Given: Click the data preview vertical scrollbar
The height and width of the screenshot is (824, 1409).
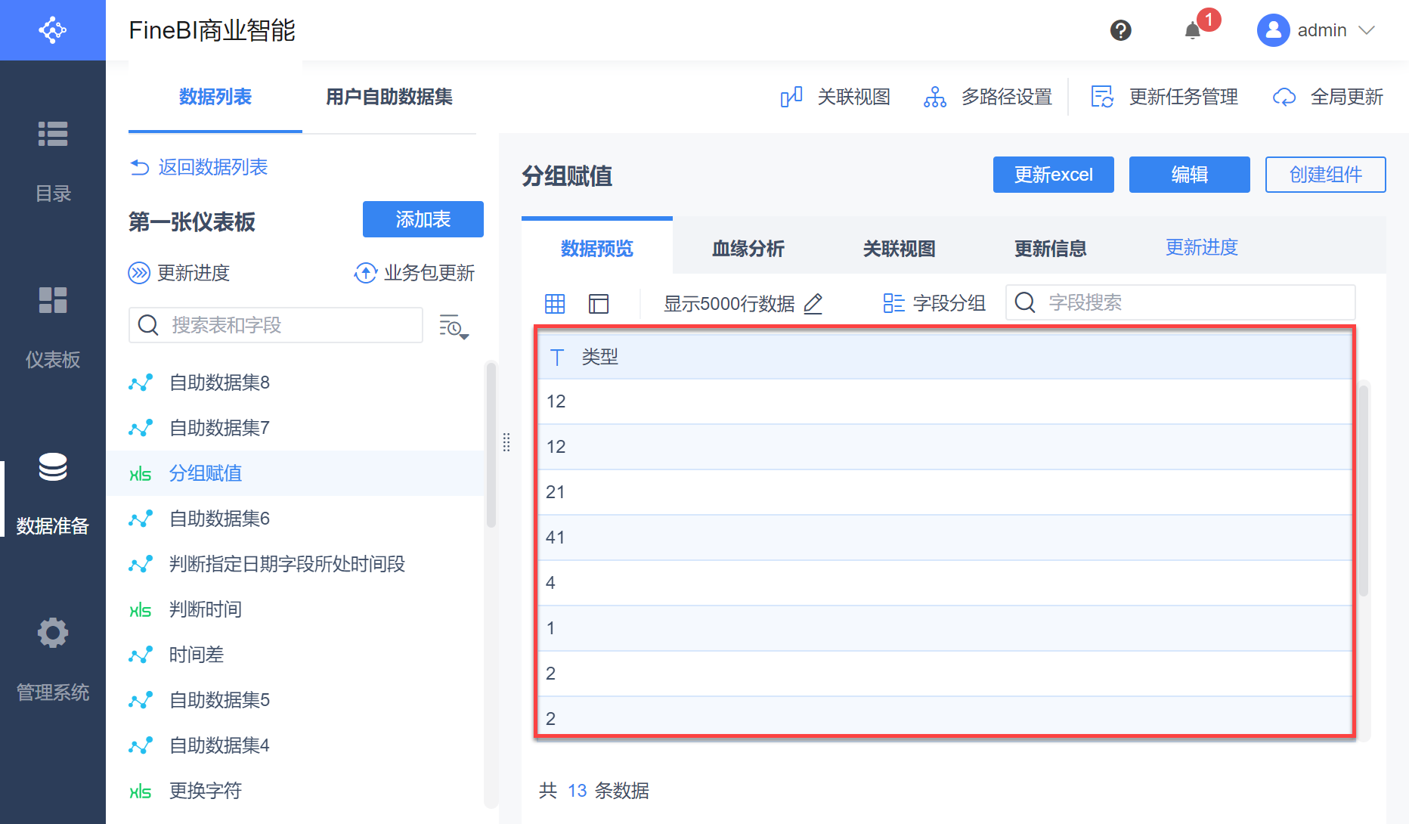Looking at the screenshot, I should pos(1364,491).
